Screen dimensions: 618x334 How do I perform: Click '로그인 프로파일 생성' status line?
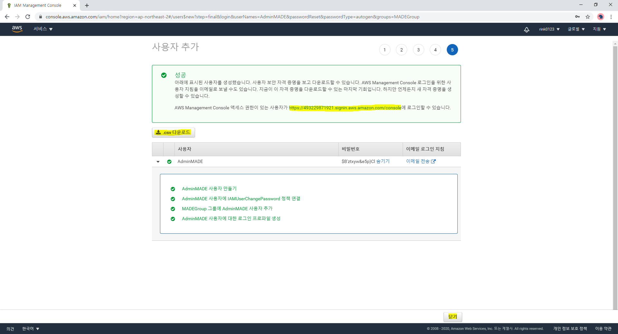(x=231, y=219)
